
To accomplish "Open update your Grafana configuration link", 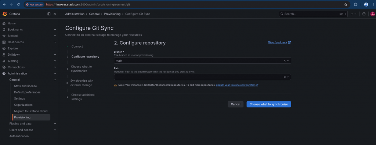I will (x=237, y=85).
